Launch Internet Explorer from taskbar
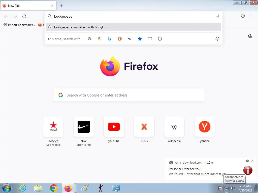 point(22,188)
